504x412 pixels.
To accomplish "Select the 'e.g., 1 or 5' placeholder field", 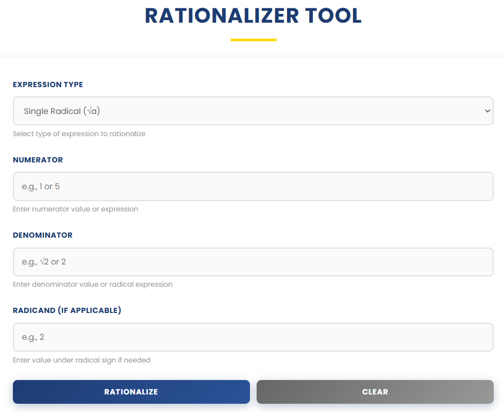I will (x=253, y=186).
